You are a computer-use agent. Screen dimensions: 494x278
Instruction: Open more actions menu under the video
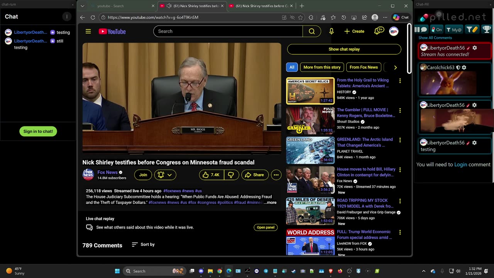coord(276,175)
